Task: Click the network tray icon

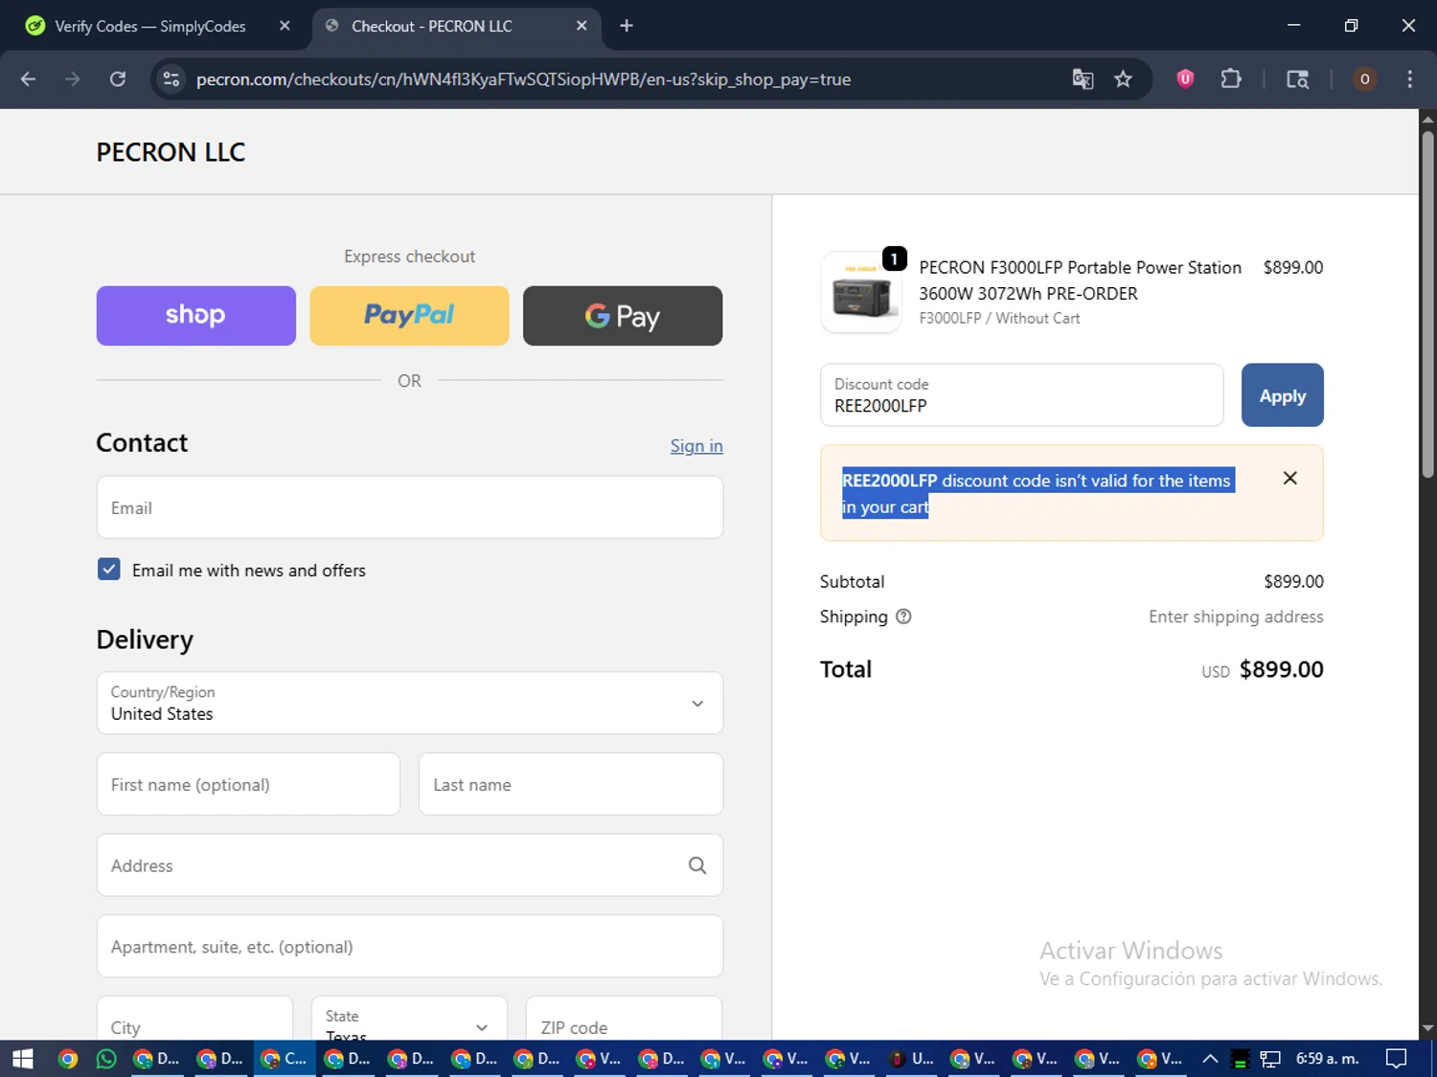Action: click(1270, 1058)
